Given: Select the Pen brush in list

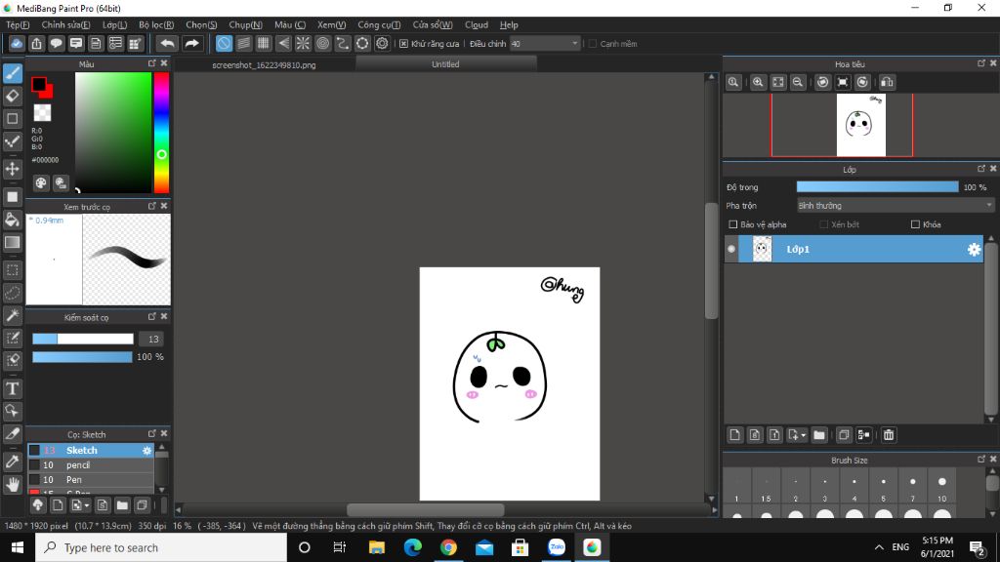Looking at the screenshot, I should pos(91,480).
